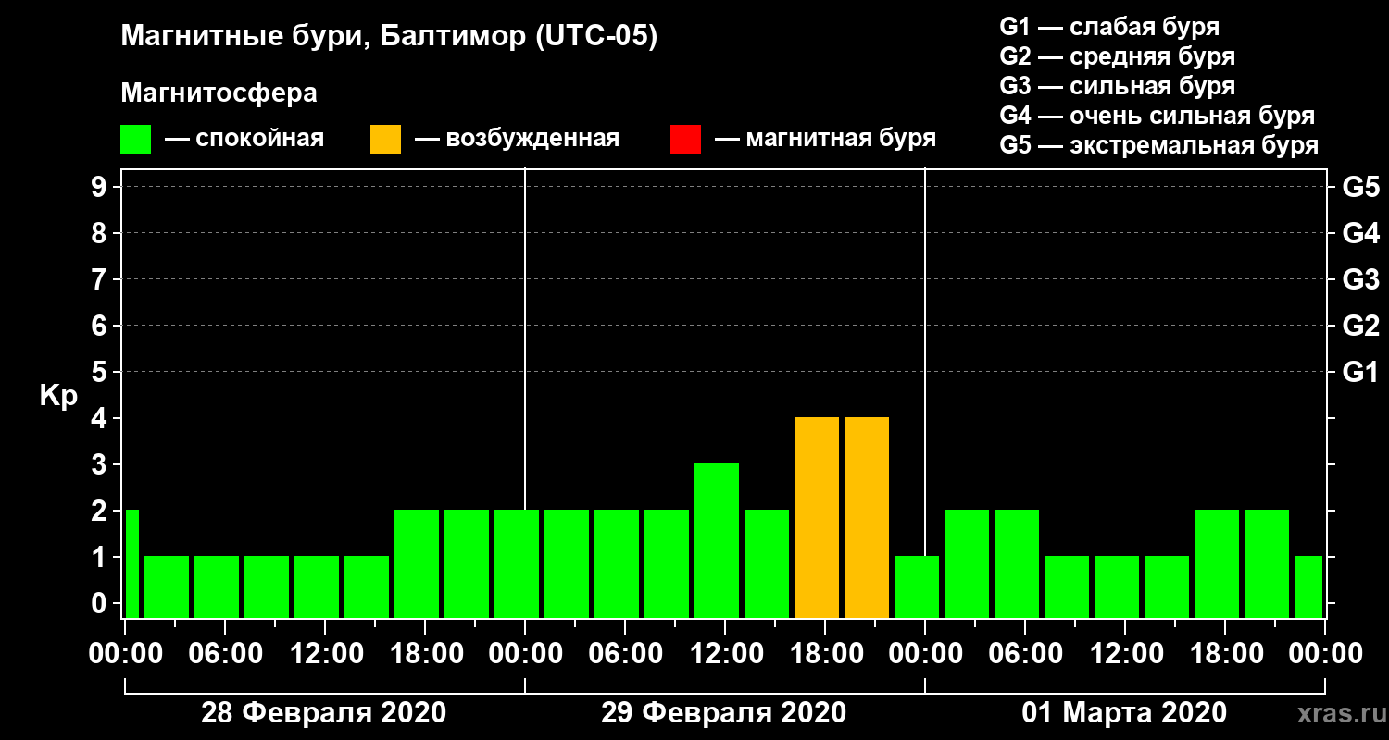Click the 'Магнитосфера' legend heading
Viewport: 1389px width, 740px height.
(x=219, y=93)
